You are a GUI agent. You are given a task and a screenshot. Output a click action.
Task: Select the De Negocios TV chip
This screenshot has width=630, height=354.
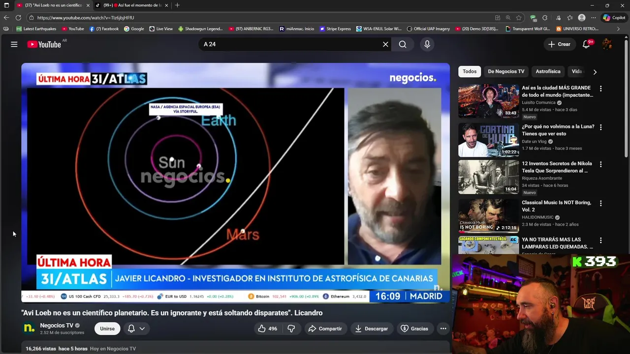pyautogui.click(x=506, y=71)
